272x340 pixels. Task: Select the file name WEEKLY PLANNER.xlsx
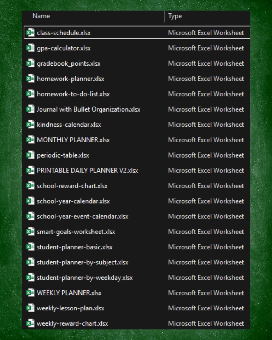(x=69, y=293)
